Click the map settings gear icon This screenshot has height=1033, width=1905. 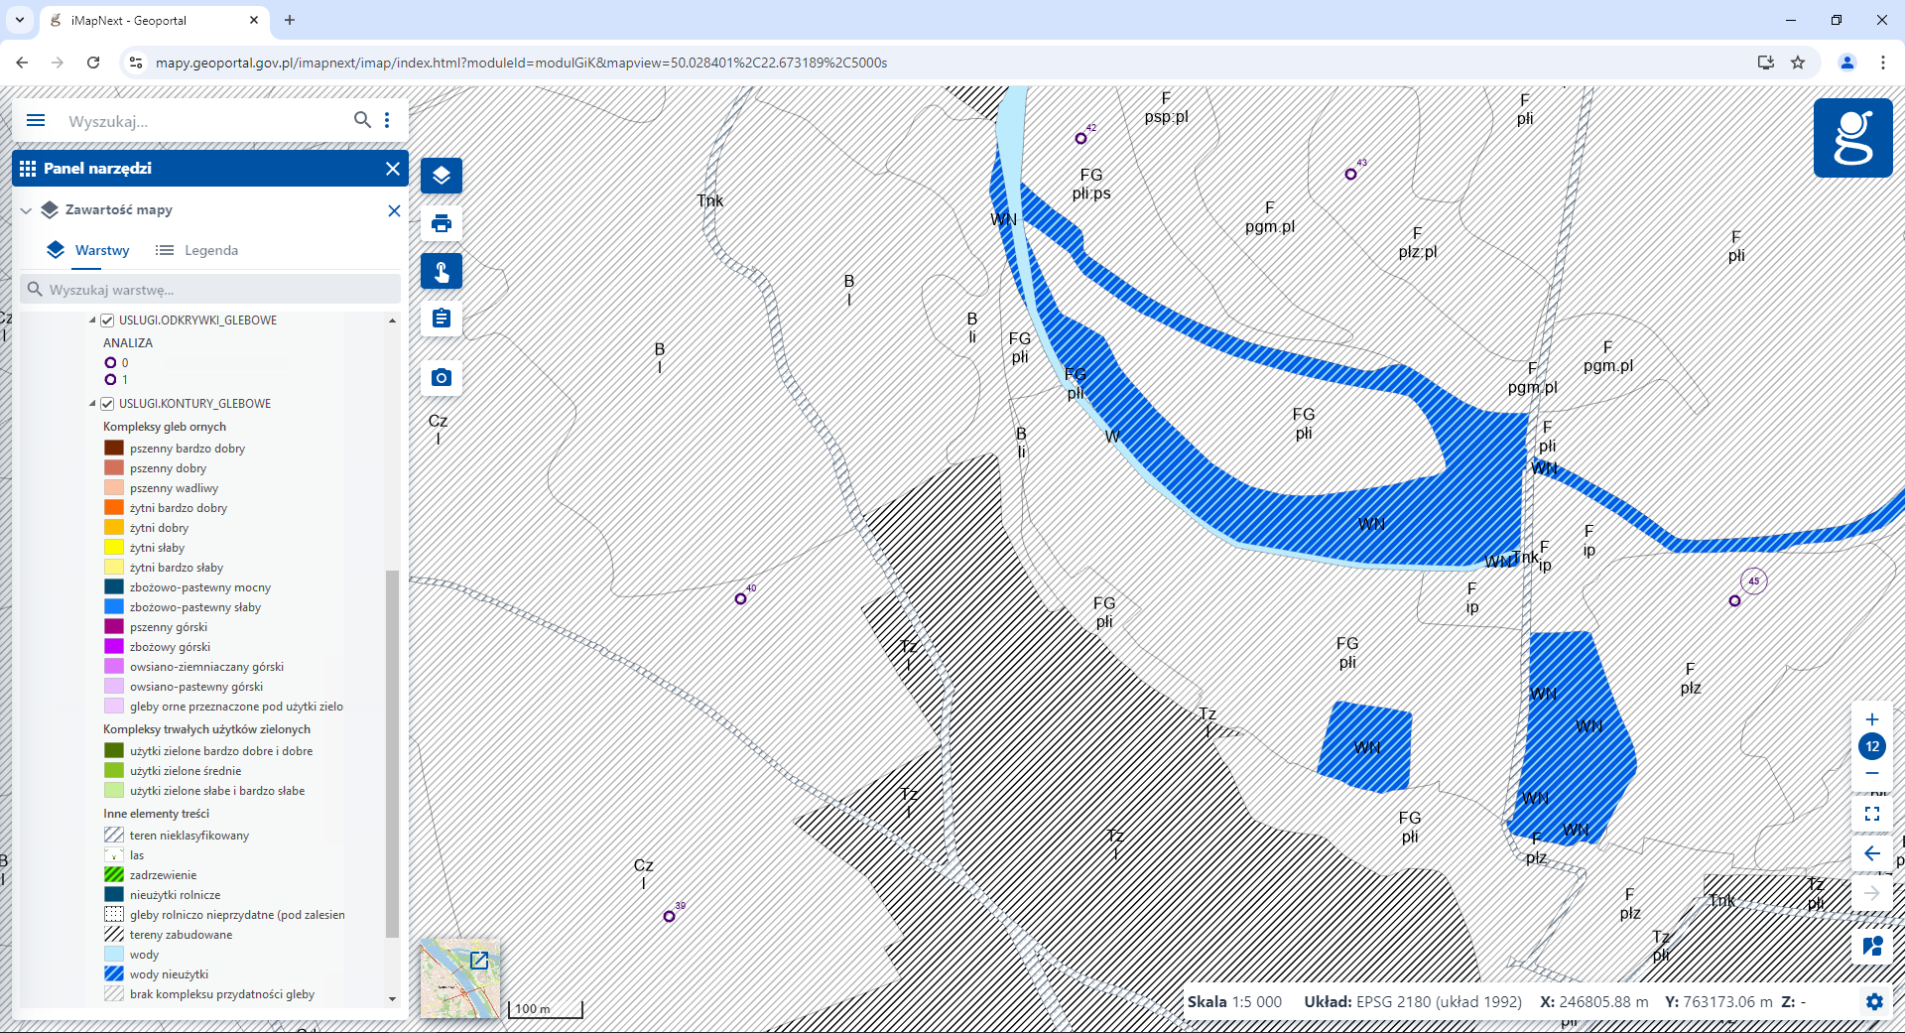tap(1873, 1001)
